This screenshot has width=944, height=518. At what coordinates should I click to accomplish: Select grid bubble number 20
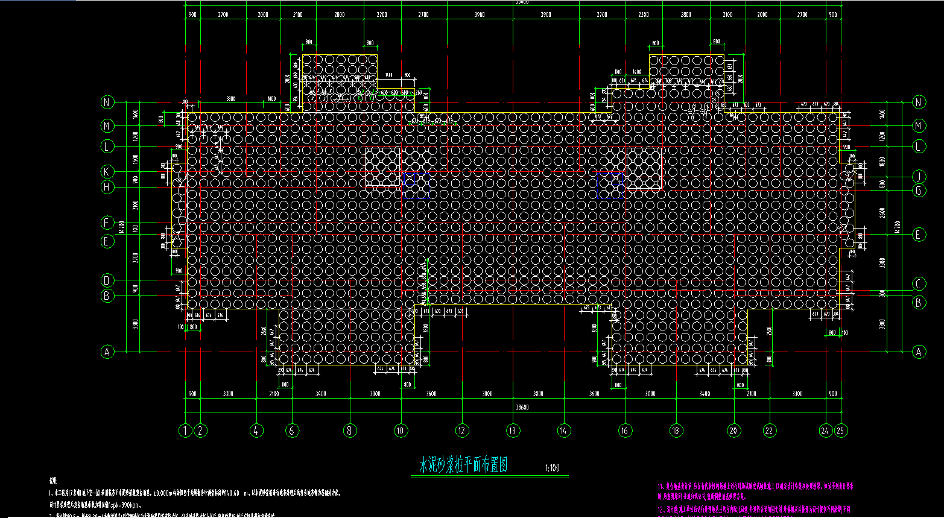733,431
